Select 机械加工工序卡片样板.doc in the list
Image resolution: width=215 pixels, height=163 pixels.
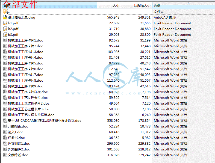pos(28,92)
